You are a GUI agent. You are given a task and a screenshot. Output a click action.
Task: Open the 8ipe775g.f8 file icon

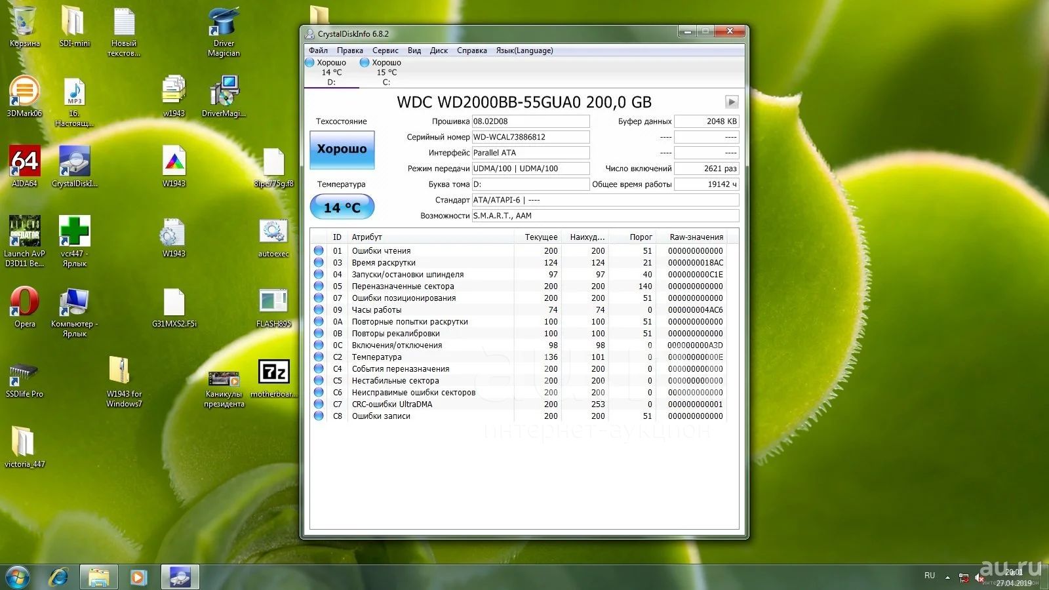(273, 167)
